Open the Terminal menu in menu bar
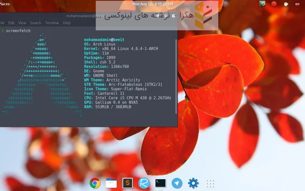This screenshot has width=305, height=191. coord(52,23)
